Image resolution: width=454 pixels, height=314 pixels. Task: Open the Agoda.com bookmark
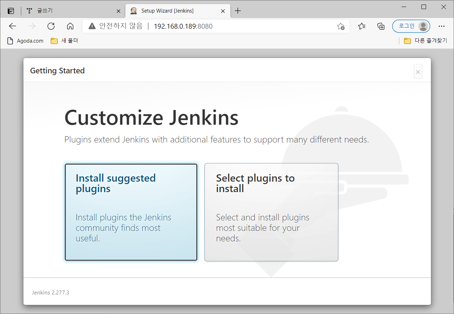point(26,41)
